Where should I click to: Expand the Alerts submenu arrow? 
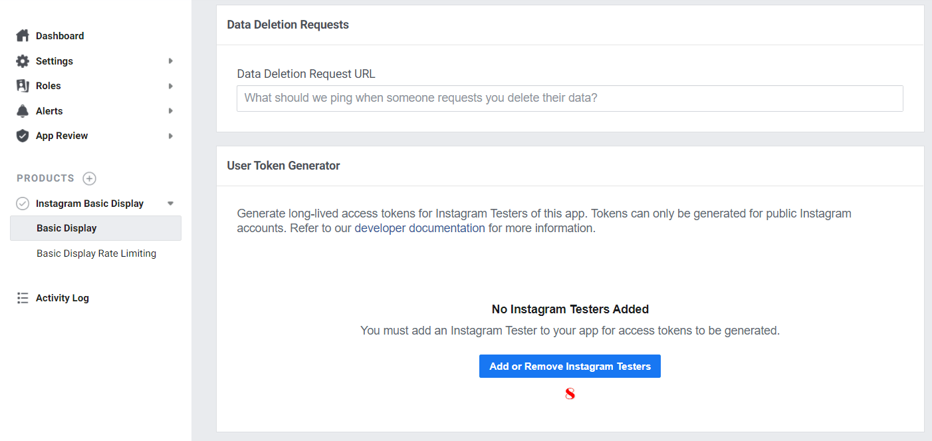(171, 111)
